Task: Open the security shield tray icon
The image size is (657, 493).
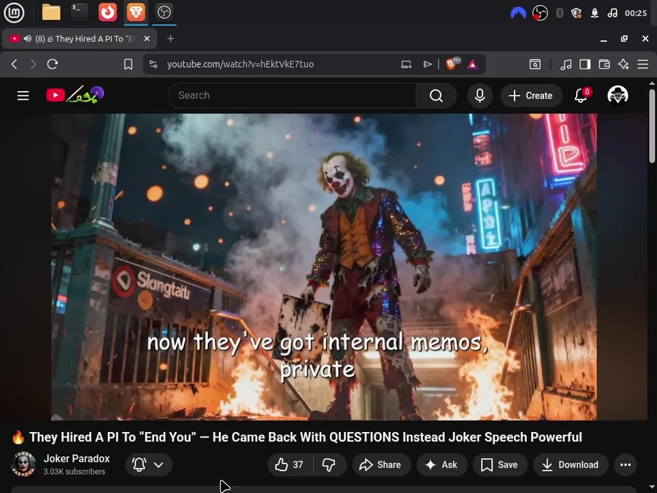Action: point(576,13)
